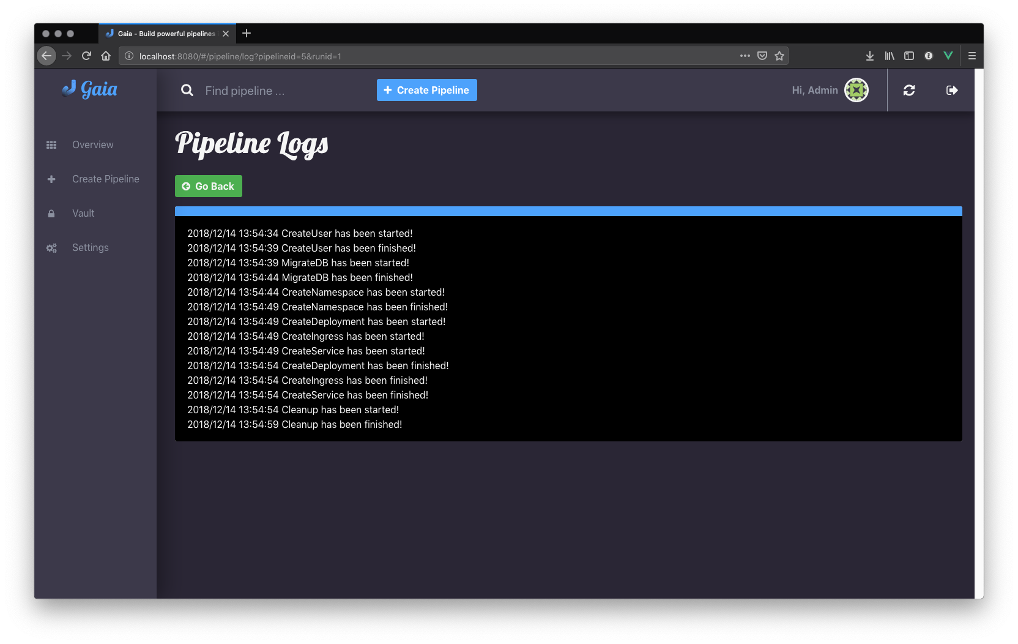The width and height of the screenshot is (1018, 644).
Task: Open Overview in the sidebar
Action: (x=93, y=144)
